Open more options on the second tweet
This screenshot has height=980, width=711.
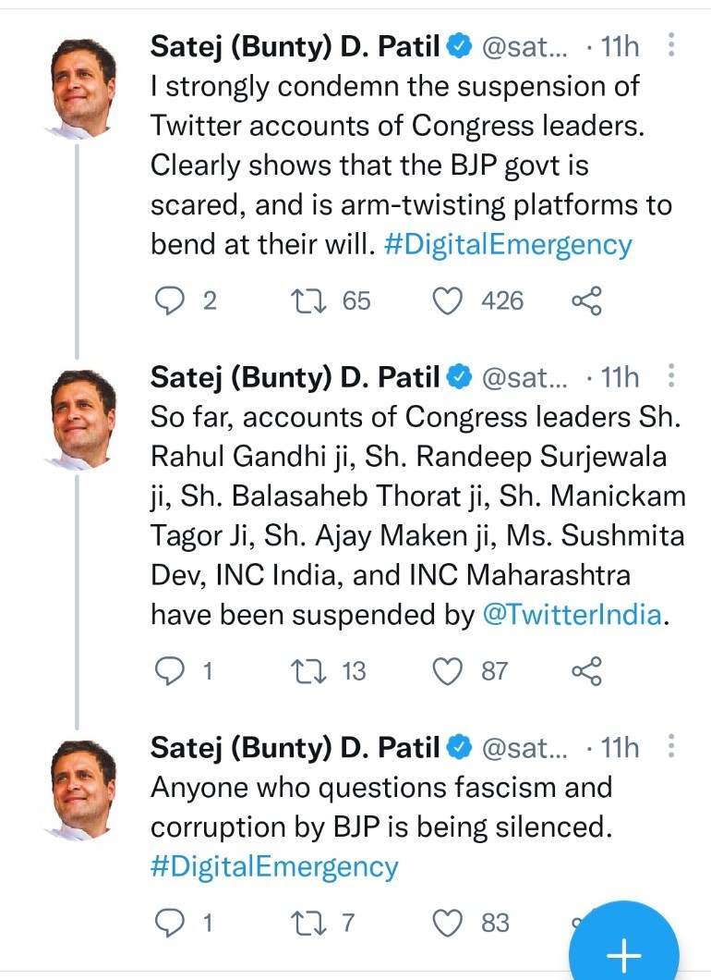coord(671,376)
